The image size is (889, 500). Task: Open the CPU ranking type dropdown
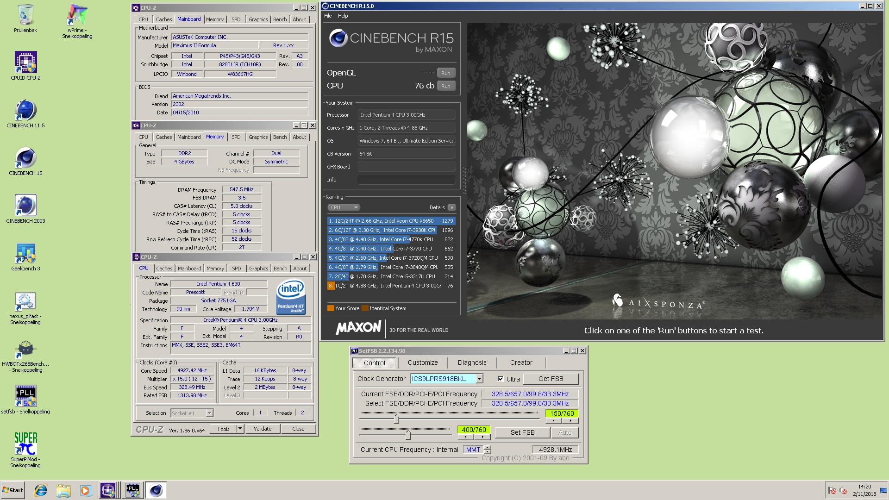coord(344,207)
